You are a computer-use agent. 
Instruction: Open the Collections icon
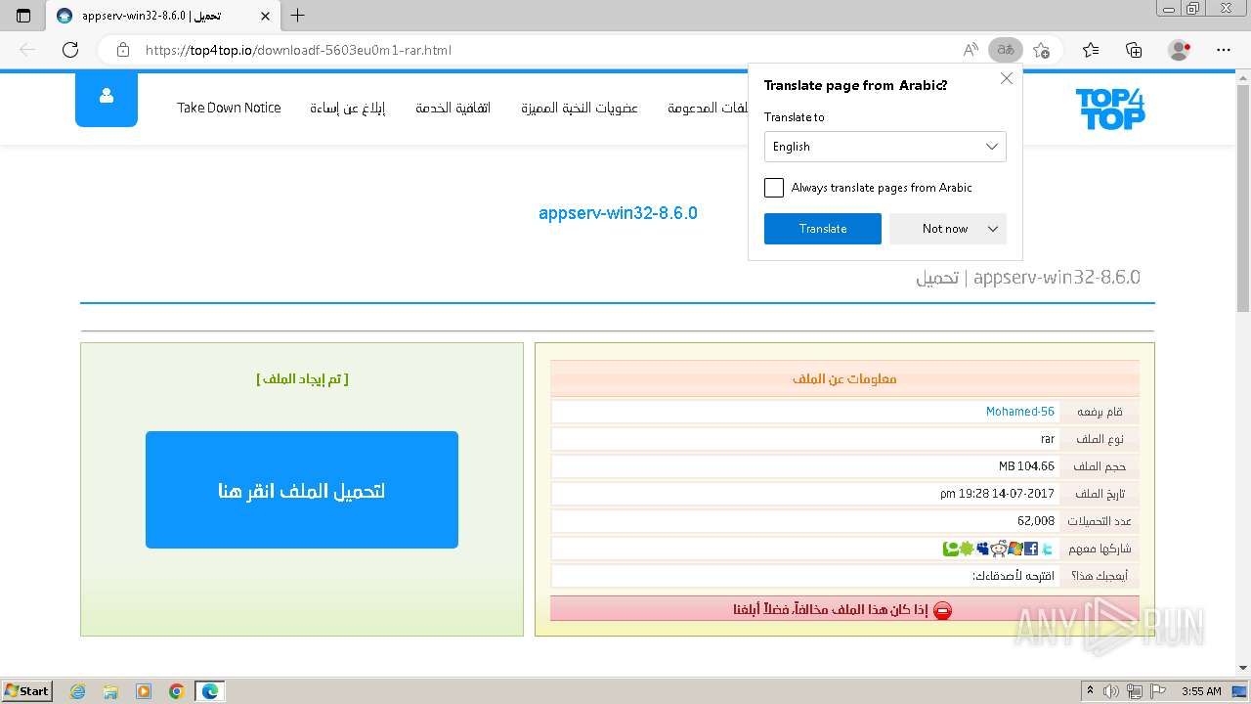[x=1134, y=50]
